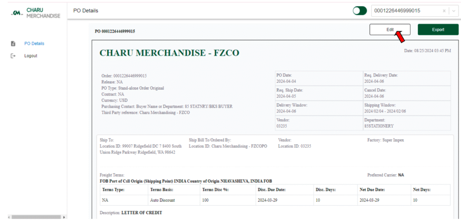Open the PO number combo box
Image resolution: width=461 pixels, height=222 pixels.
[405, 11]
